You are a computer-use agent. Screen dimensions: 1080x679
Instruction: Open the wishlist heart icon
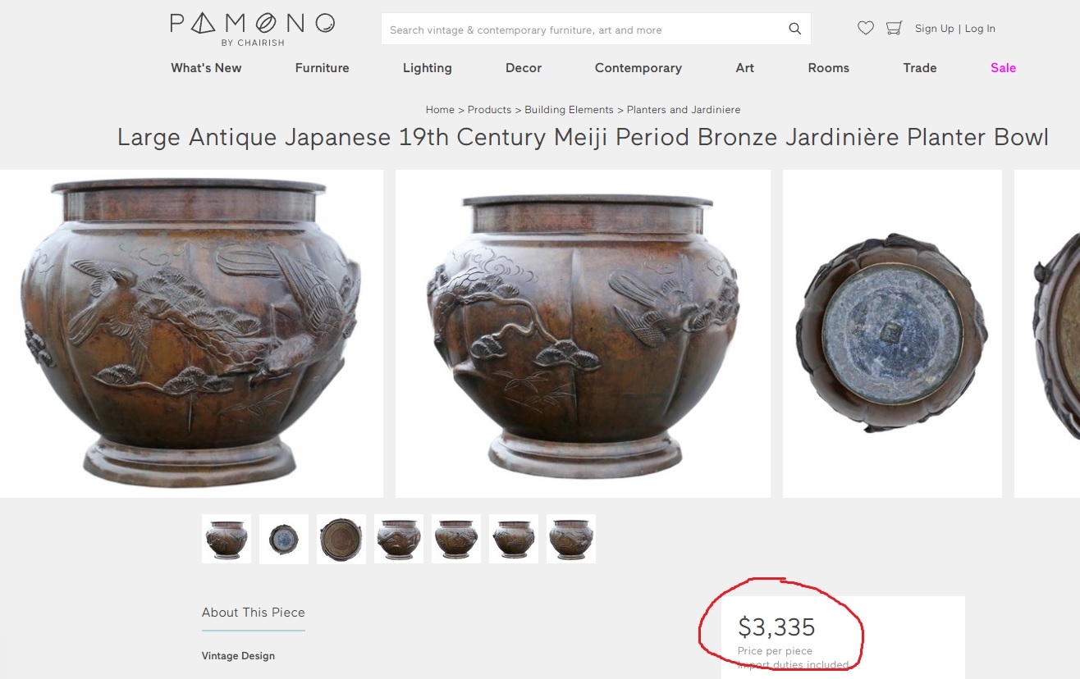(866, 28)
